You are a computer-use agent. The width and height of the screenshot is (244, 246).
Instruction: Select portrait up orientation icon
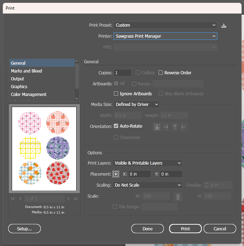pyautogui.click(x=157, y=127)
